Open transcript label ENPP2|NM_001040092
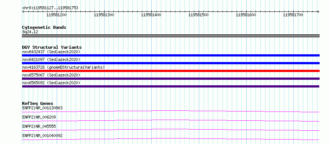The height and width of the screenshot is (144, 330). pyautogui.click(x=42, y=136)
